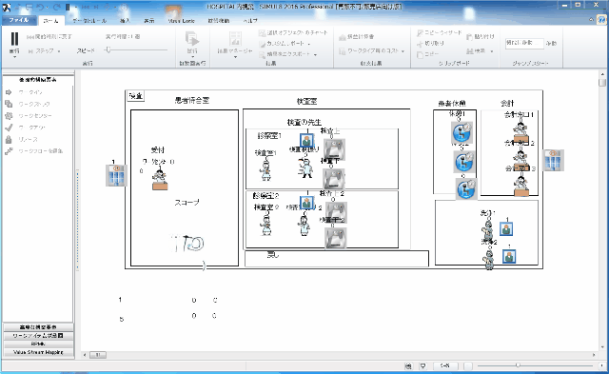The width and height of the screenshot is (609, 374).
Task: Click the BPMN palette button
Action: pyautogui.click(x=38, y=344)
